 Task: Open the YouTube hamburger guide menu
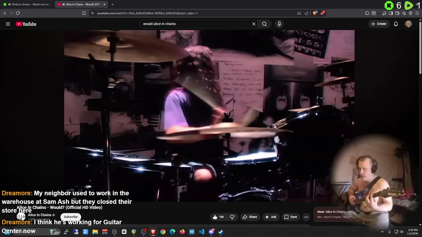(8, 24)
